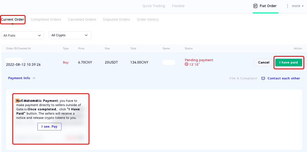
Task: Click the Fiat Order document icon
Action: [255, 6]
